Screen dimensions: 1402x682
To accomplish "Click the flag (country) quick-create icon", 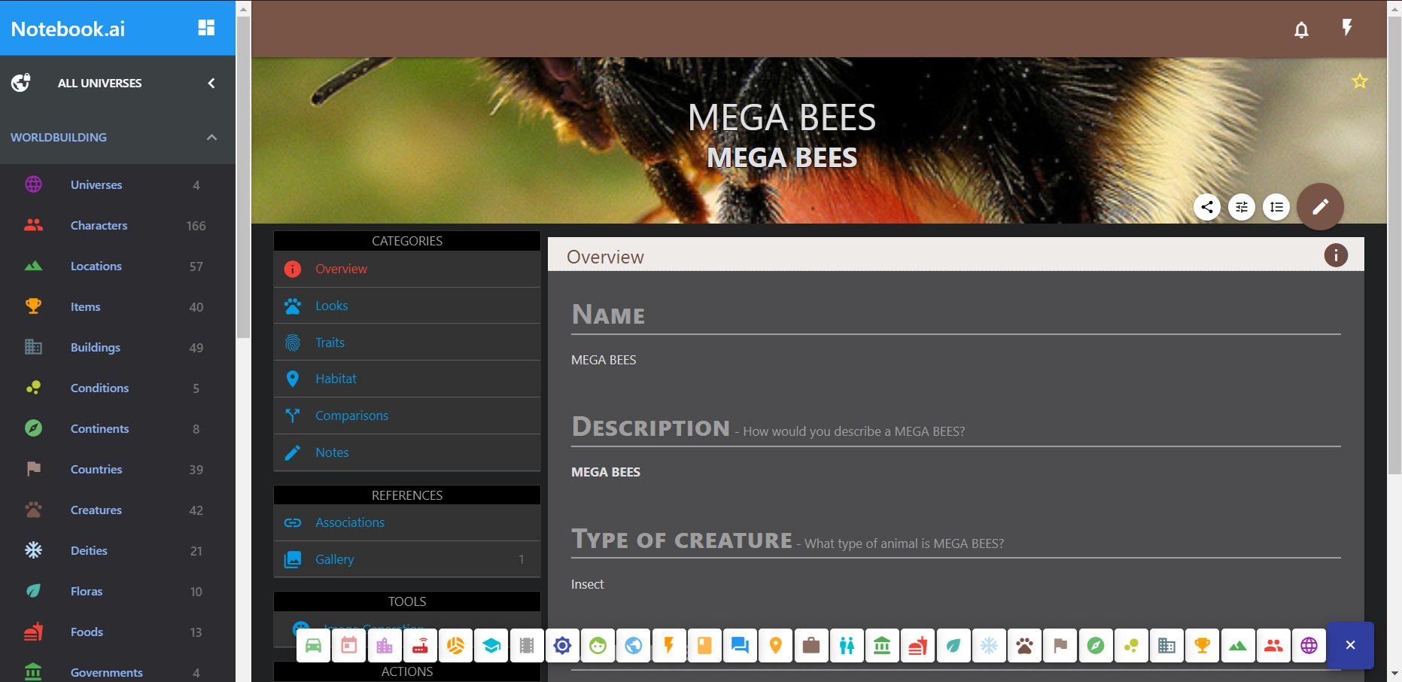I will pos(1060,646).
